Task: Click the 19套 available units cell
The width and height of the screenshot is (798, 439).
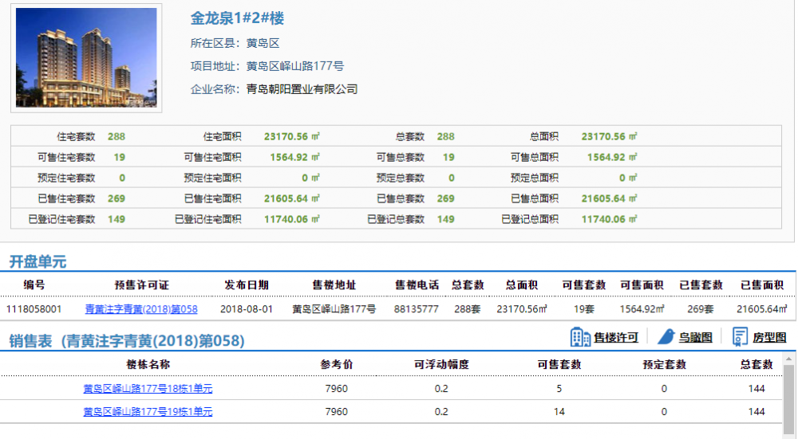Action: [584, 309]
